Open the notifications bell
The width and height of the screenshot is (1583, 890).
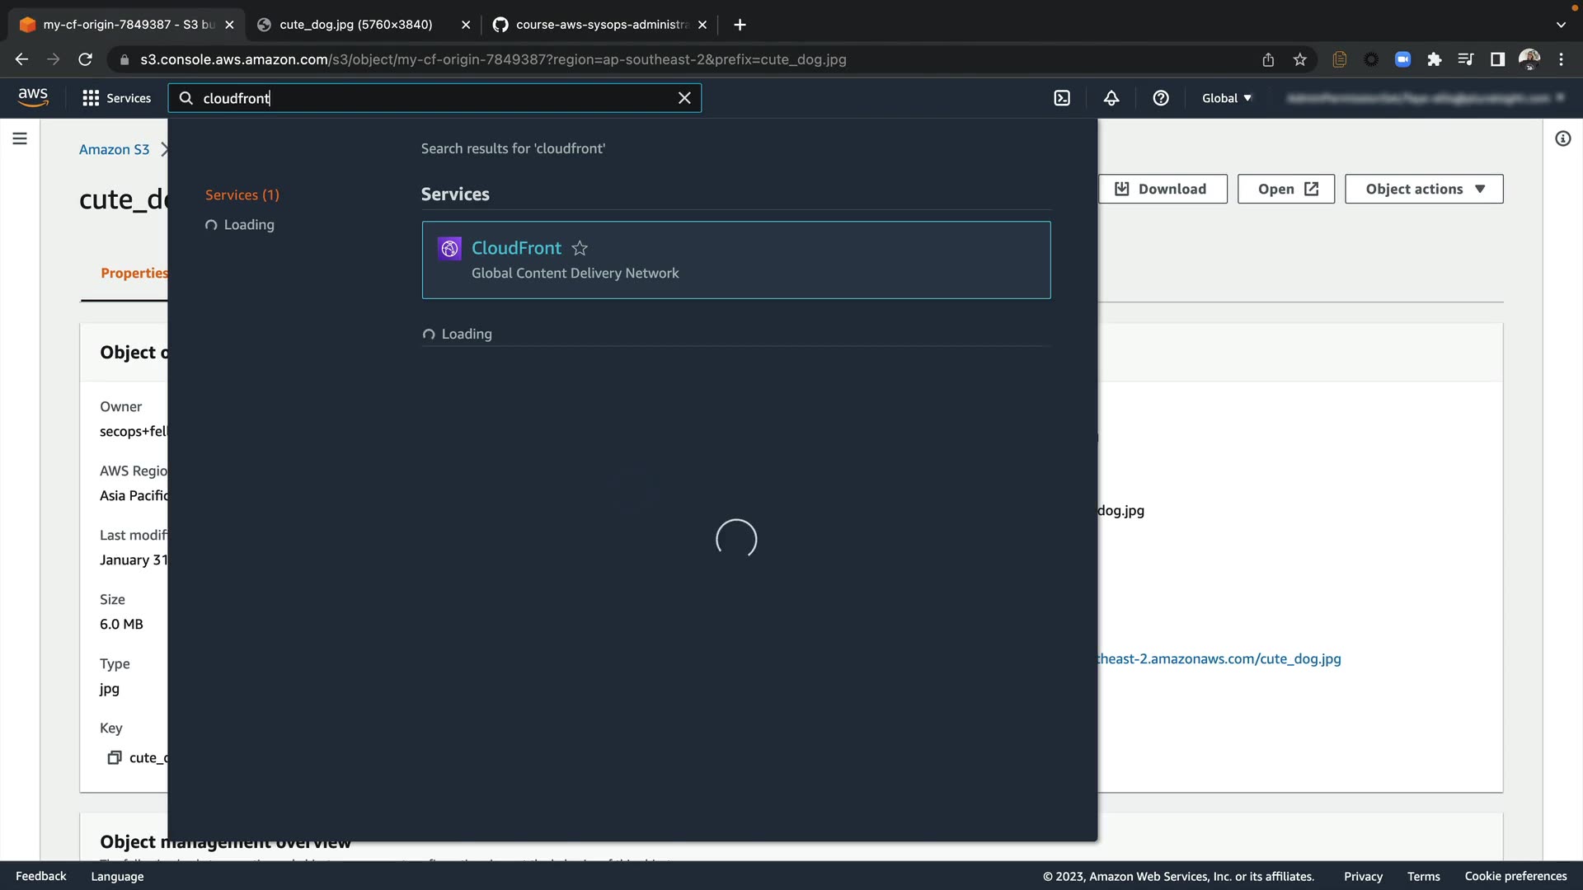tap(1111, 98)
